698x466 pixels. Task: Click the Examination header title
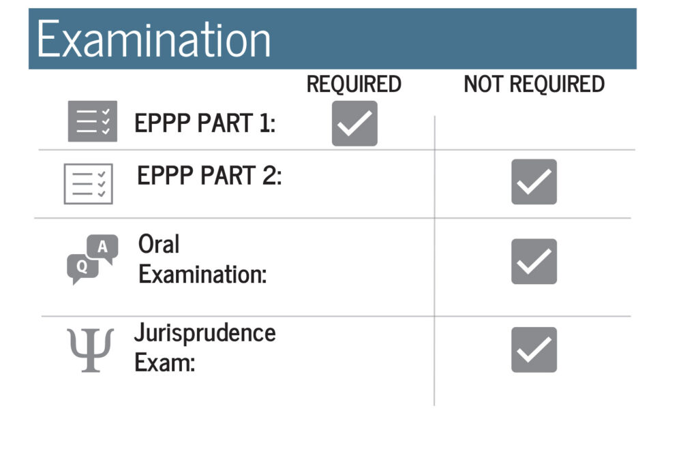[x=154, y=39]
